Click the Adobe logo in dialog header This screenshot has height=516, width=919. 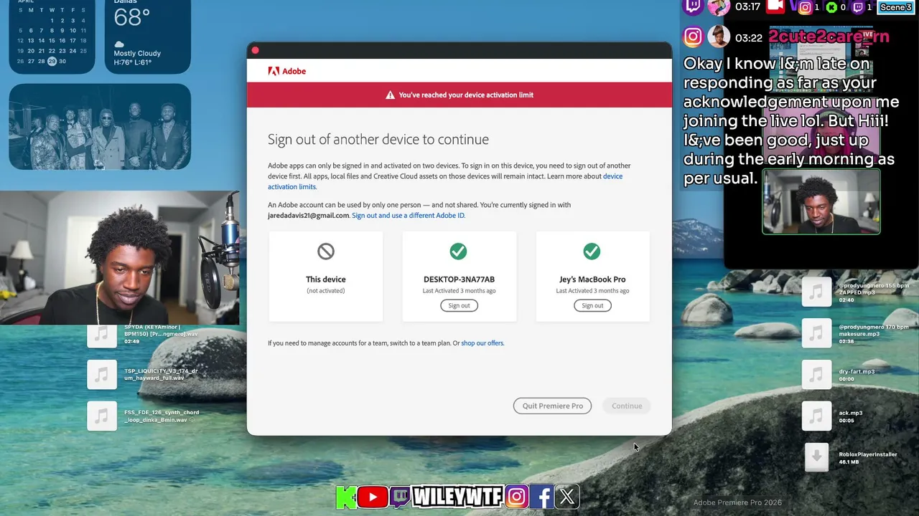(287, 71)
